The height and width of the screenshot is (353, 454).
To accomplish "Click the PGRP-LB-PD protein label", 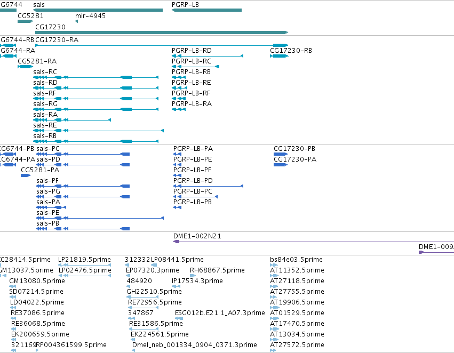I will coord(193,181).
